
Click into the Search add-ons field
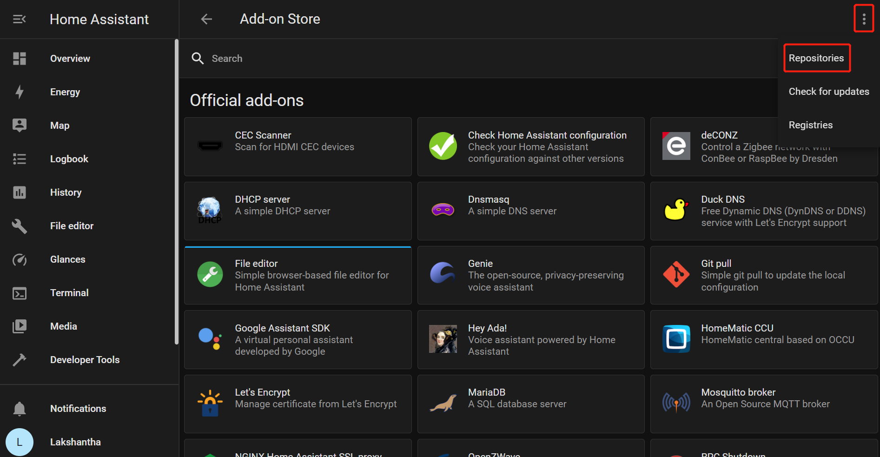pos(478,58)
